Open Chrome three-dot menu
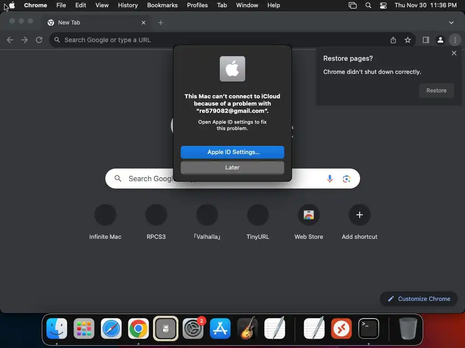Screen dimensions: 465x348 coord(455,40)
